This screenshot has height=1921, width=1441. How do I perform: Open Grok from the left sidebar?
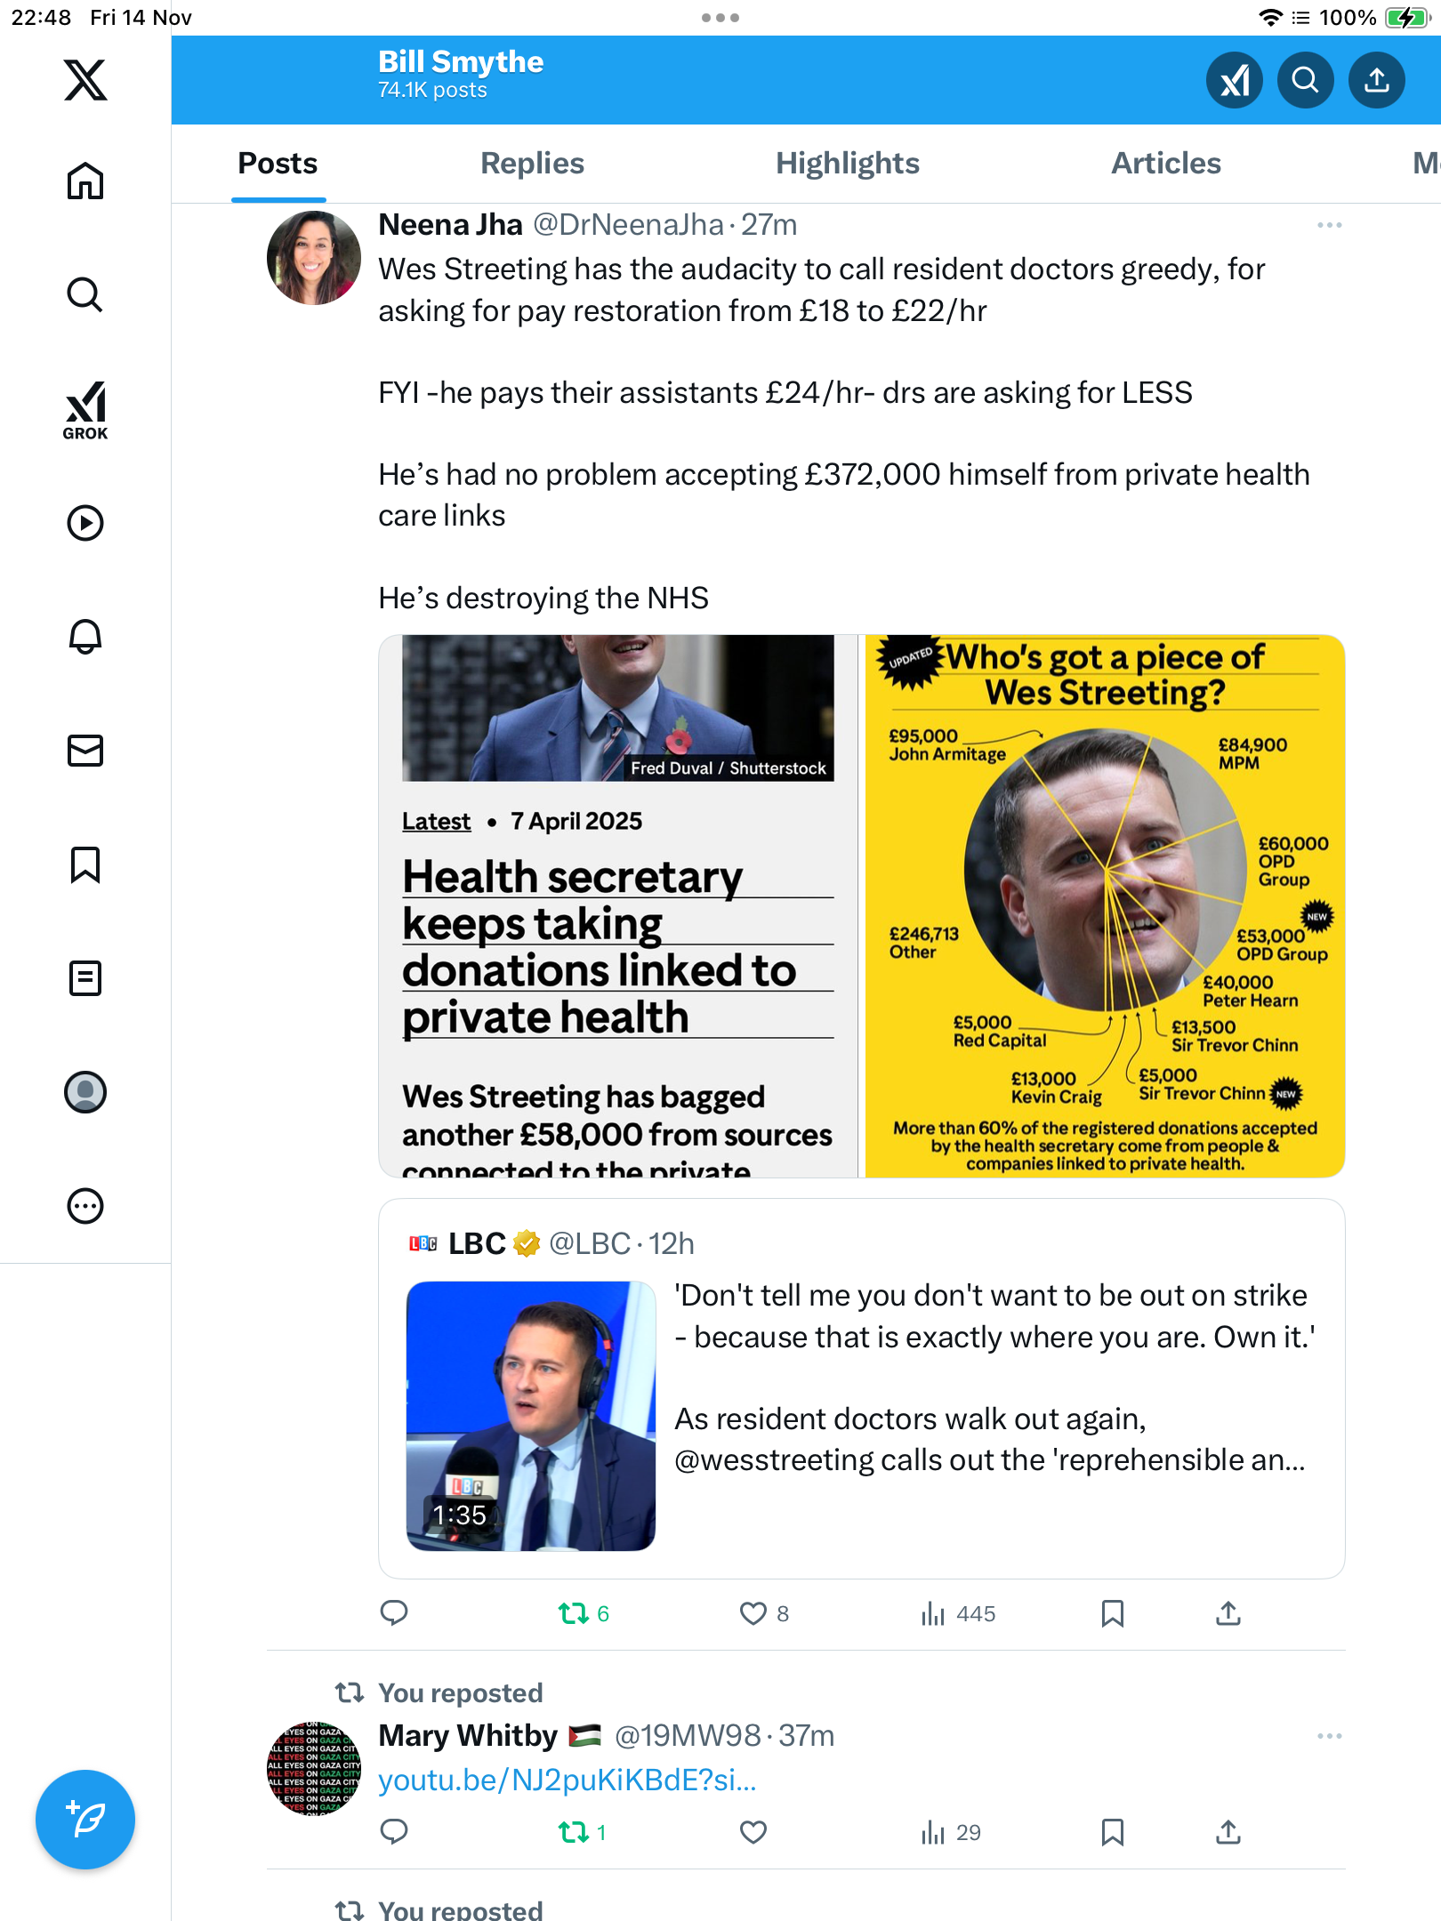click(x=85, y=410)
